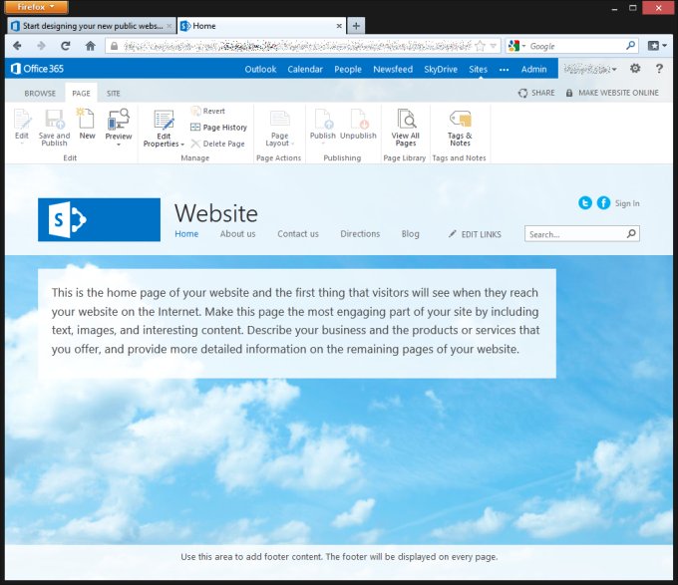The height and width of the screenshot is (585, 678).
Task: Reload the page with the Refresh icon
Action: pos(65,46)
